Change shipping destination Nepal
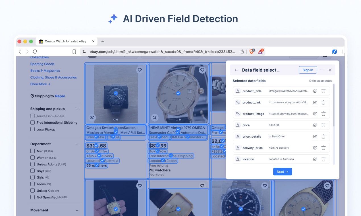Image resolution: width=361 pixels, height=216 pixels. (60, 96)
